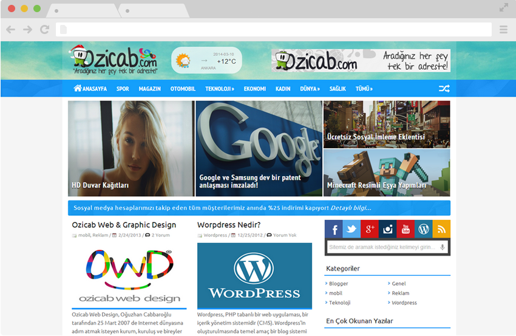Click the +12°C Ankara weather widget
The width and height of the screenshot is (516, 336).
(x=206, y=61)
